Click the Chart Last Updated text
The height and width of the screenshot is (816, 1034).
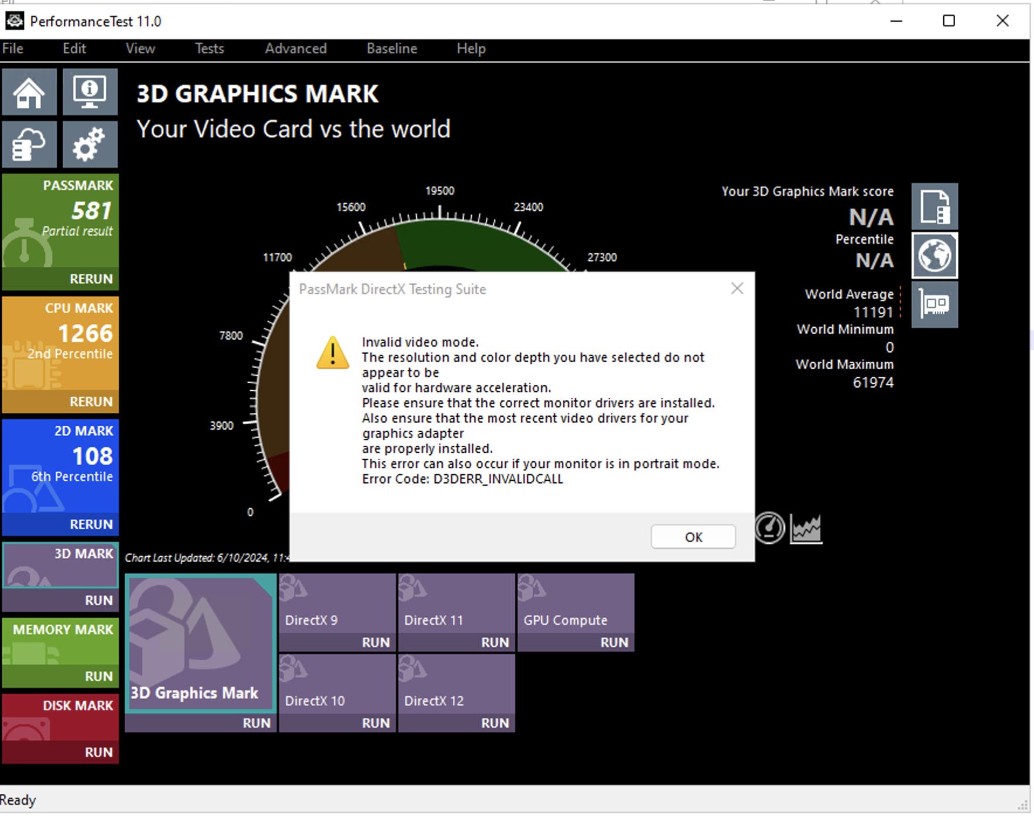(207, 558)
